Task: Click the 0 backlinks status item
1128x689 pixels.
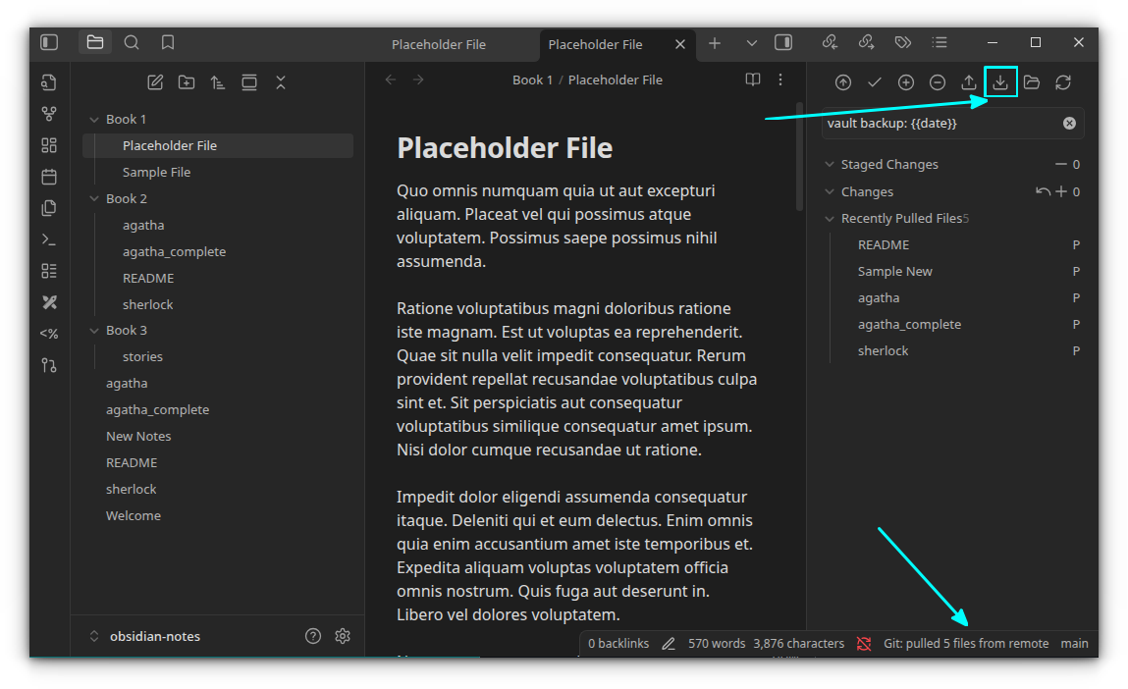Action: pyautogui.click(x=618, y=644)
